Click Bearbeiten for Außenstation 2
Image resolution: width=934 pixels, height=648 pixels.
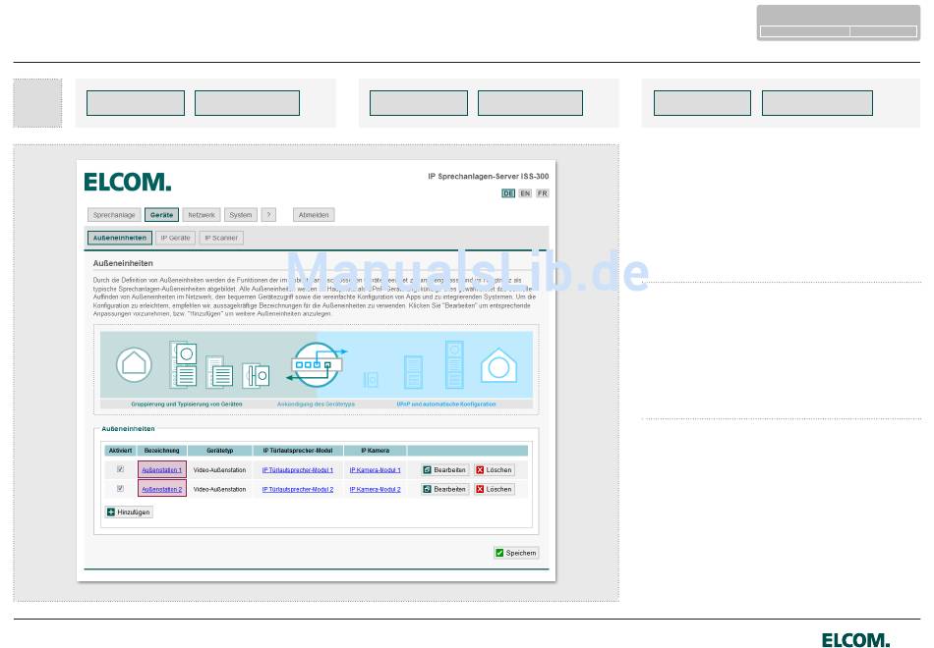pos(444,489)
